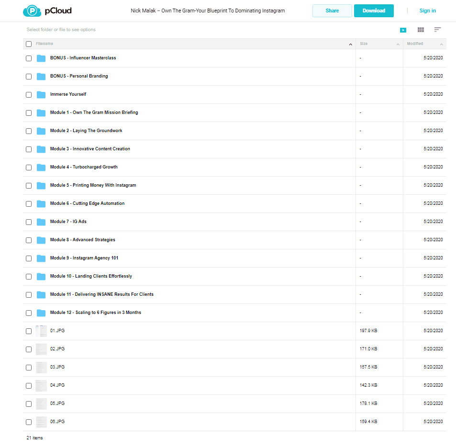
Task: Check the BONUS - Influencer Masterclass checkbox
Action: coord(29,58)
